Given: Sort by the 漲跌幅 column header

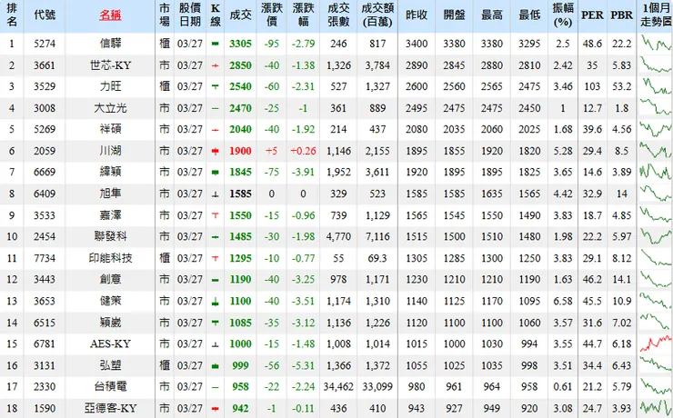Looking at the screenshot, I should 303,15.
